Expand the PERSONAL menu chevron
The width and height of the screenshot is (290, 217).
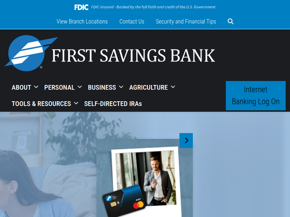click(x=80, y=87)
